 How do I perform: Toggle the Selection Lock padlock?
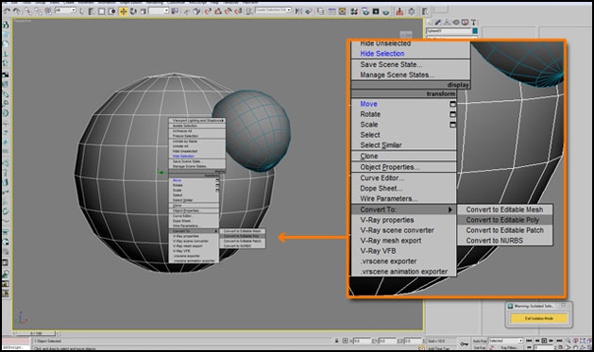(336, 341)
